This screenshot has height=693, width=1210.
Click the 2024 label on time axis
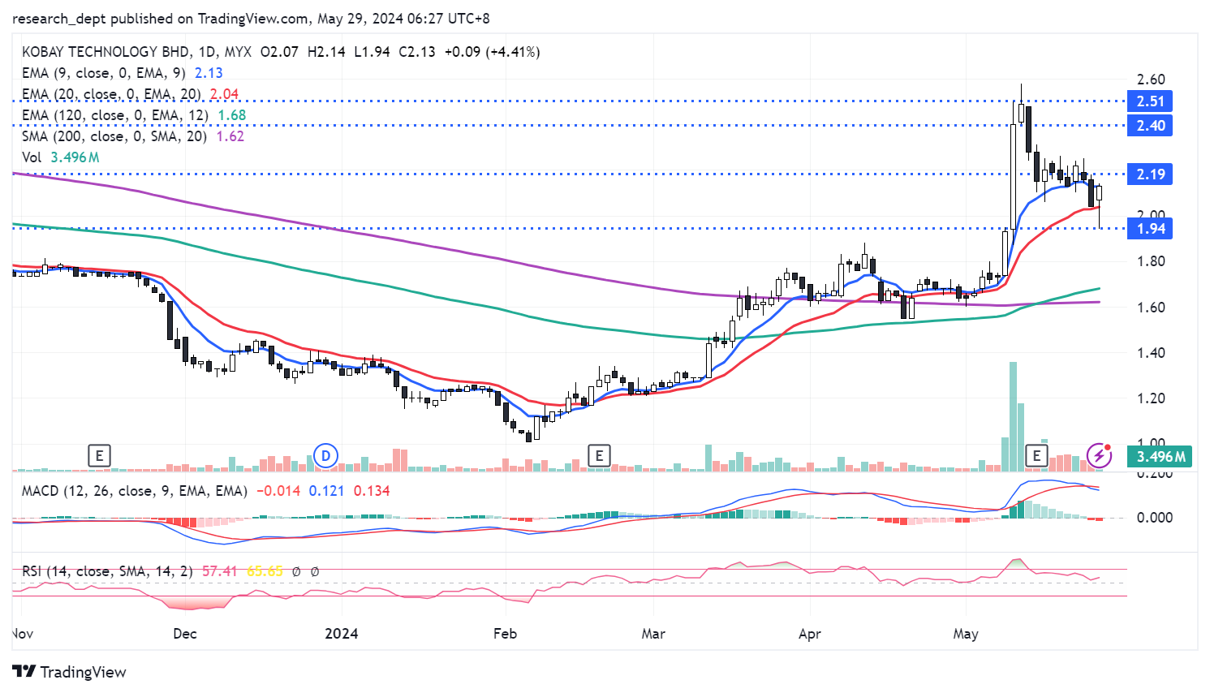341,634
